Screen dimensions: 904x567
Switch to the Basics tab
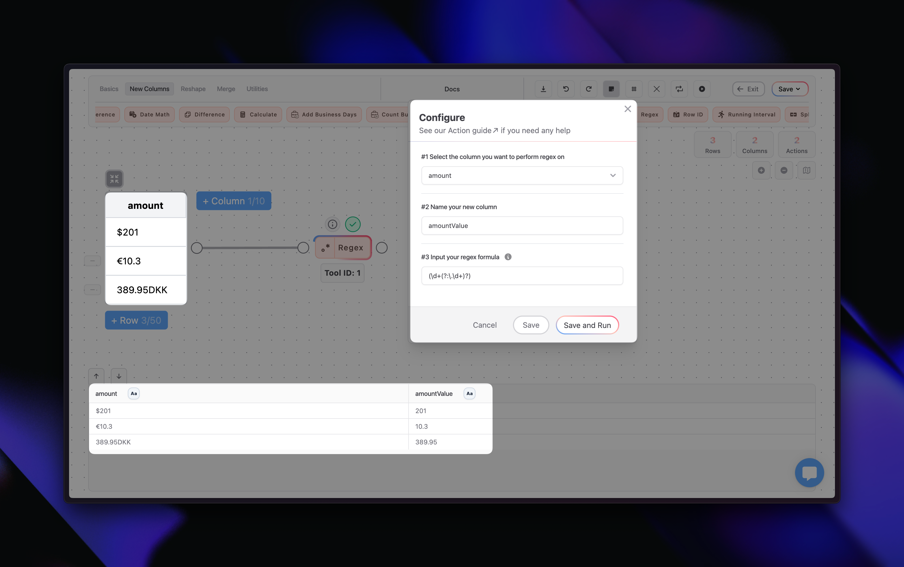109,89
